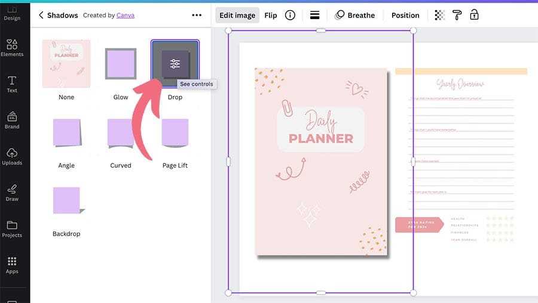Click the Edit image button
The width and height of the screenshot is (538, 303).
237,16
